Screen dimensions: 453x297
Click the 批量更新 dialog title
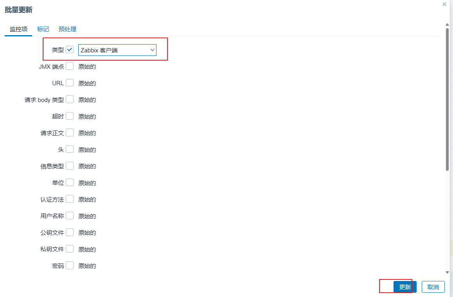18,10
